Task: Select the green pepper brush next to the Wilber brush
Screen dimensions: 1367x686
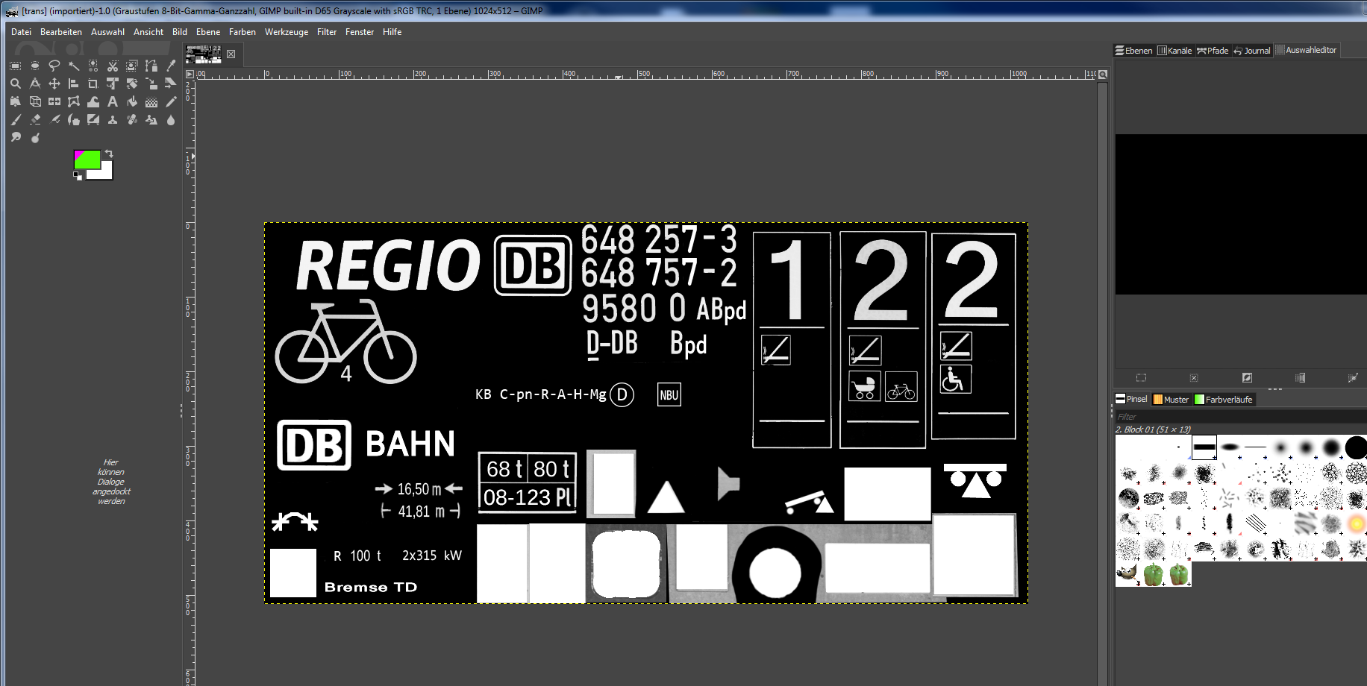Action: tap(1154, 574)
